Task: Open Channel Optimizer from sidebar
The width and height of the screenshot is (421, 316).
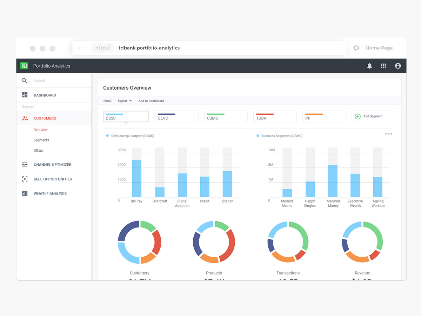Action: coord(52,165)
